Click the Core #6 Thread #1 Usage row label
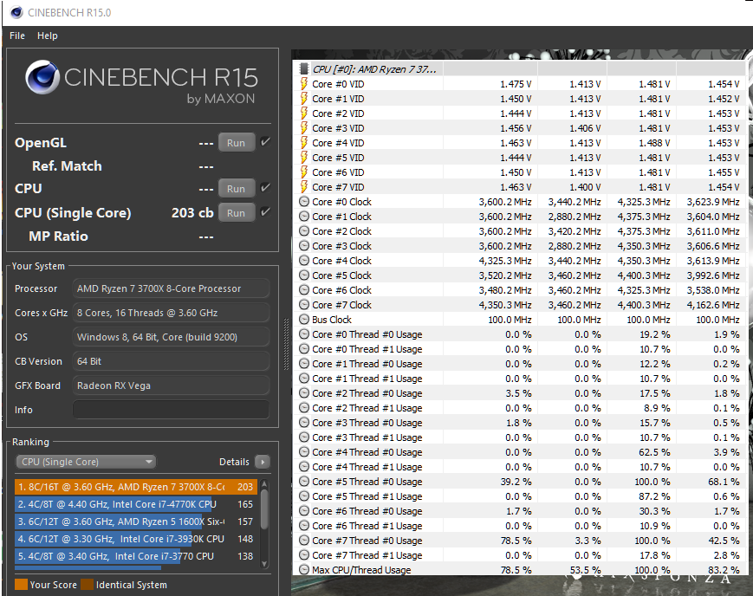753x596 pixels. point(367,526)
